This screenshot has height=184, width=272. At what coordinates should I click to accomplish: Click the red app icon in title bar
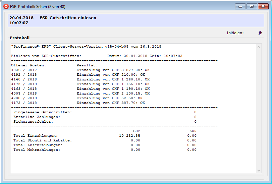pyautogui.click(x=6, y=6)
